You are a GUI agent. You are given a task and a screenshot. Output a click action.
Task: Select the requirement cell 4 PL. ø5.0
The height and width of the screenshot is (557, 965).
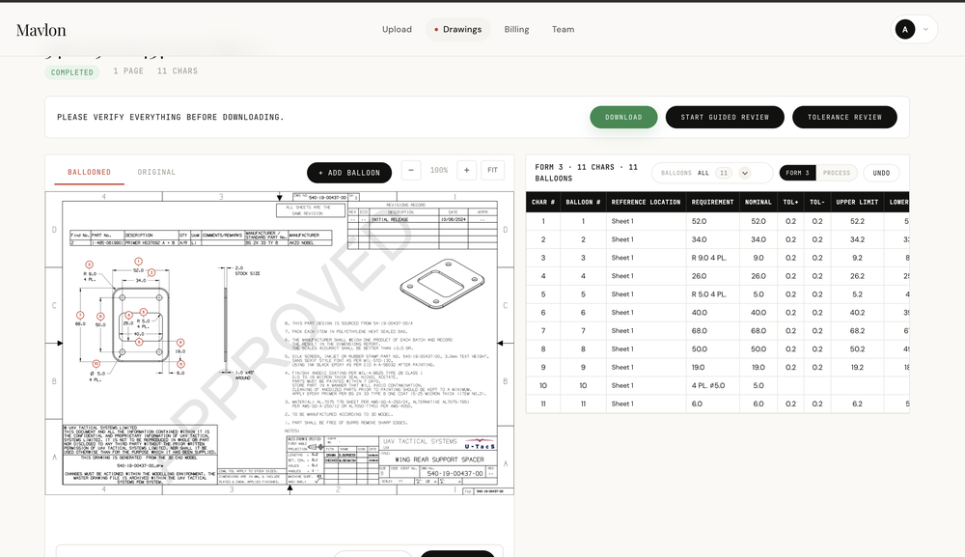[712, 385]
